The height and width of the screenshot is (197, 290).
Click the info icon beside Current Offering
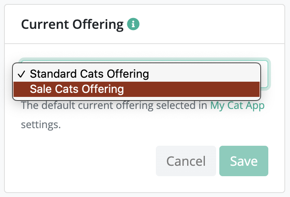coord(133,25)
